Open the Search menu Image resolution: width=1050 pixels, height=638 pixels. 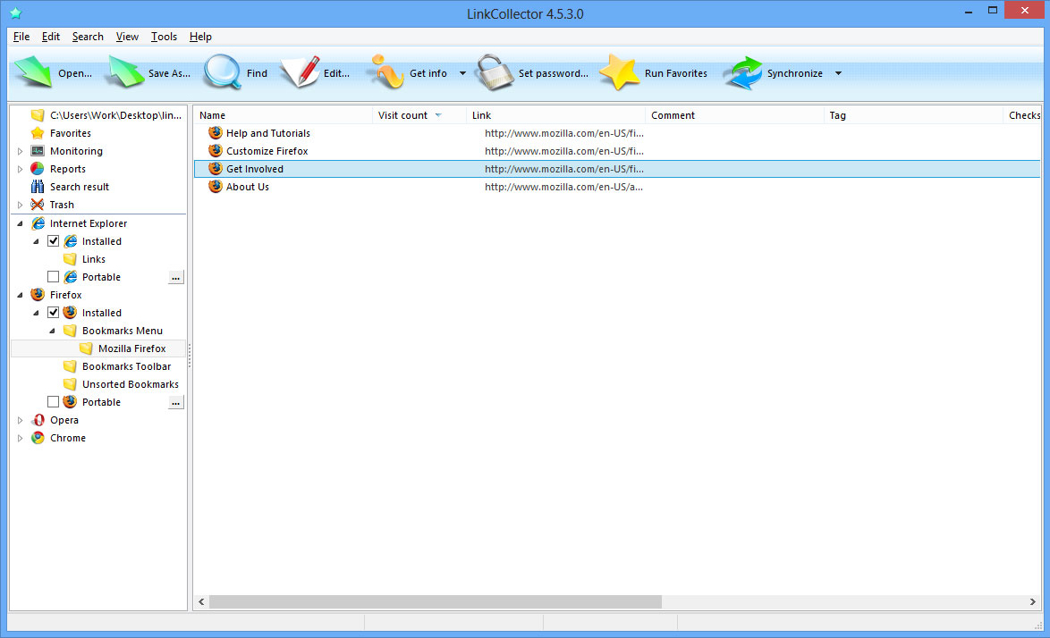click(88, 37)
